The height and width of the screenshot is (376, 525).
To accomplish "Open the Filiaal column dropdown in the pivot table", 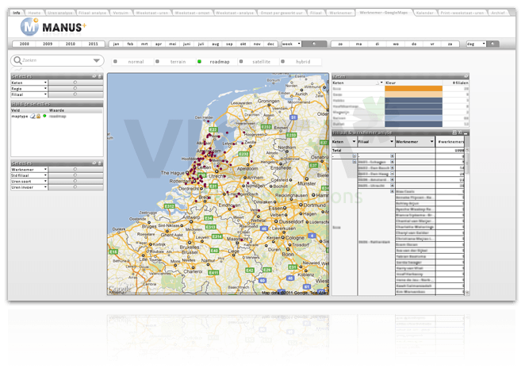I will (392, 142).
